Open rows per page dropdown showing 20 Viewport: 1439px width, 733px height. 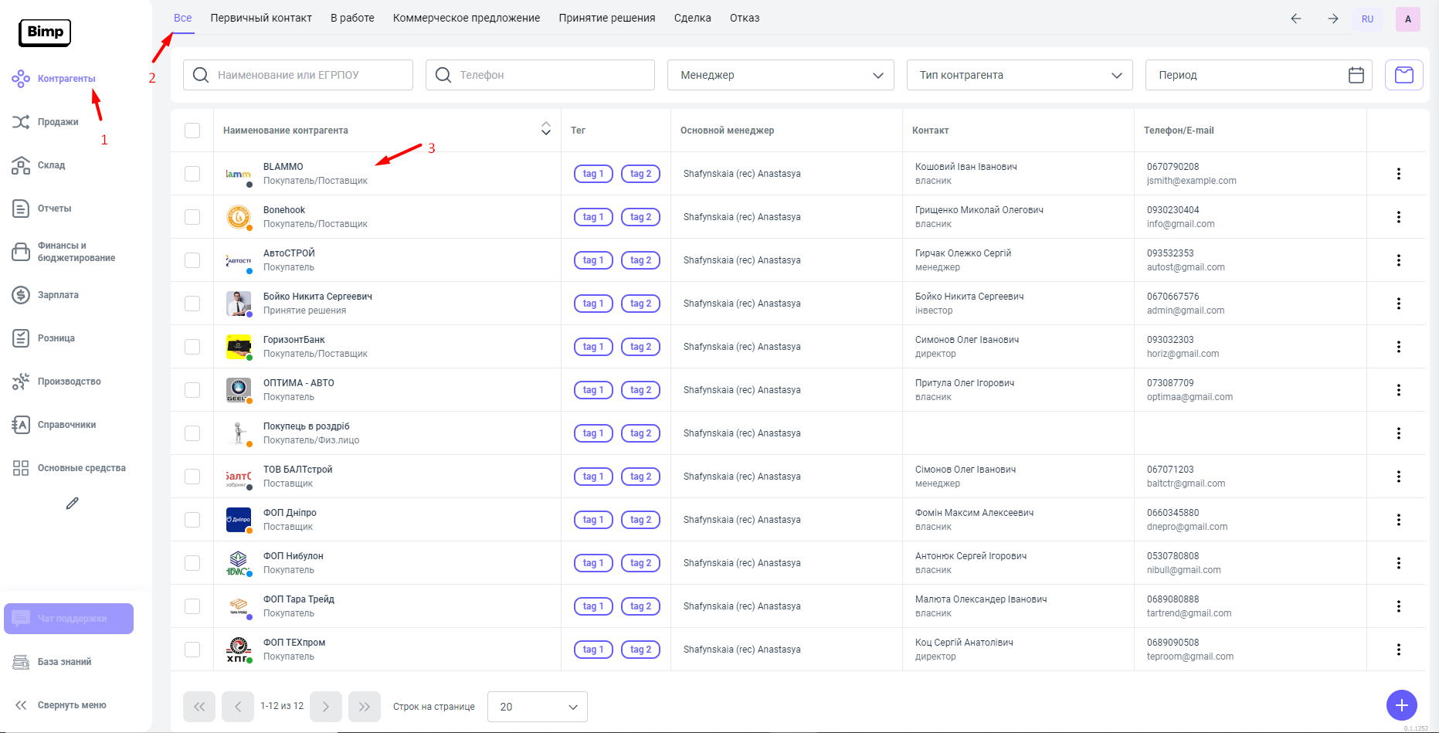point(537,707)
